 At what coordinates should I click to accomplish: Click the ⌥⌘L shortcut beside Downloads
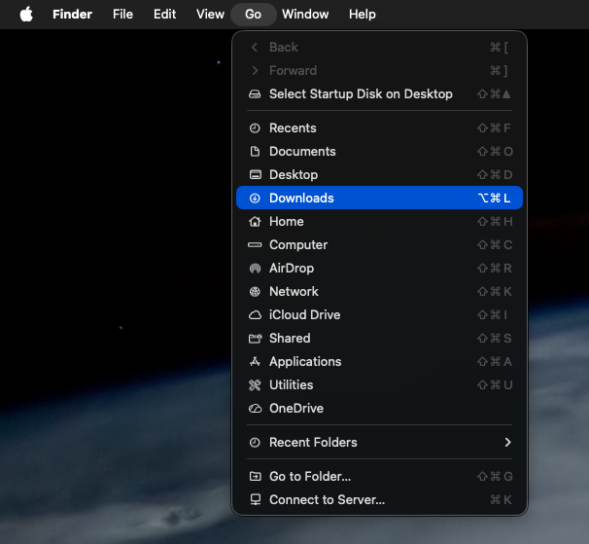pyautogui.click(x=494, y=198)
